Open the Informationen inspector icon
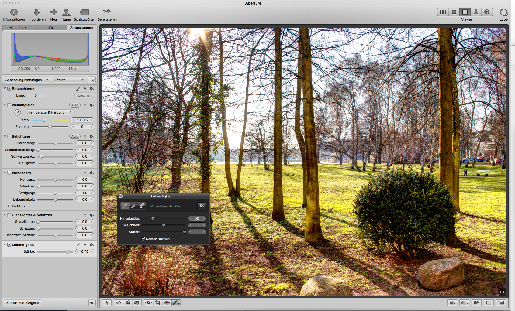The image size is (515, 311). 14,12
